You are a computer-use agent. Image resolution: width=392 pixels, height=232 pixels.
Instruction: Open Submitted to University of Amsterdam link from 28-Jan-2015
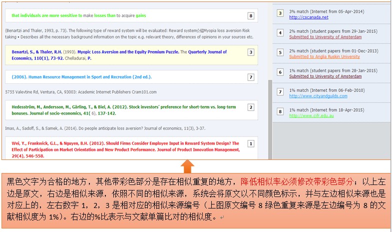pos(325,76)
